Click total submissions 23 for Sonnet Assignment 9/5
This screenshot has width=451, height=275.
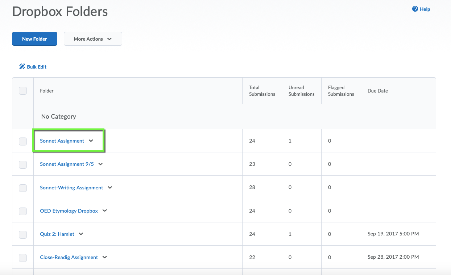click(x=252, y=164)
